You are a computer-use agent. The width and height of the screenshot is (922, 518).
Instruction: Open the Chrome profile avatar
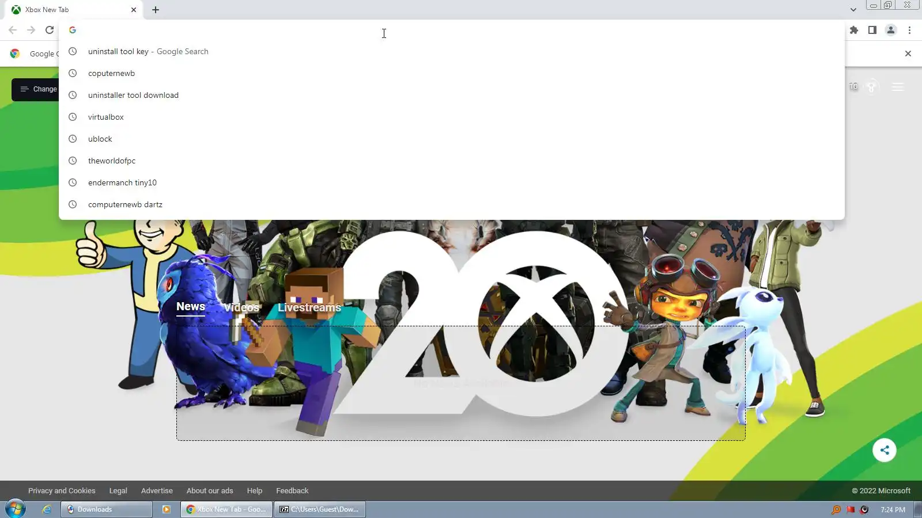pos(891,30)
